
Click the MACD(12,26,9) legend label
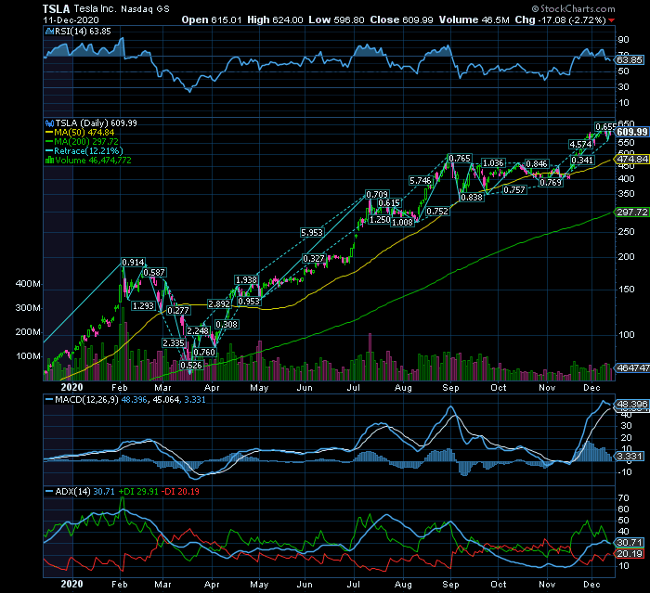point(86,399)
